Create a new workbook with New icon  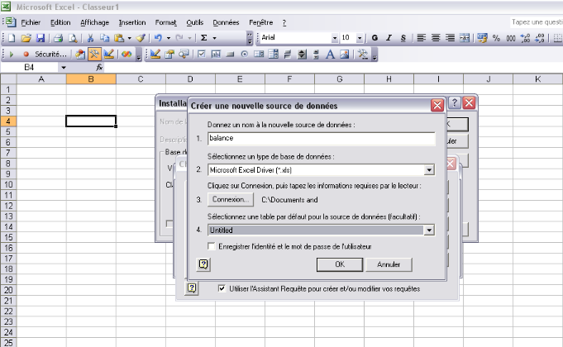[12, 38]
